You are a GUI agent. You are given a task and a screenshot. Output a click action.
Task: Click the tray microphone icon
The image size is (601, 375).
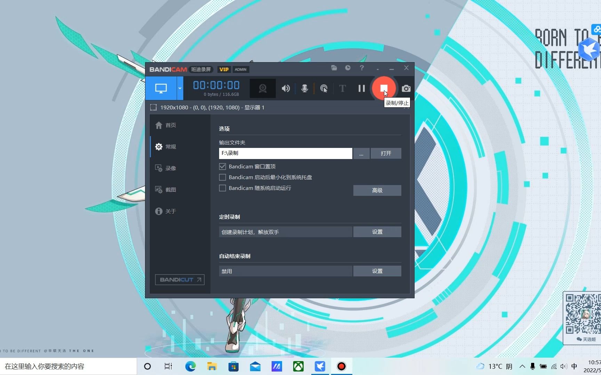(x=532, y=366)
